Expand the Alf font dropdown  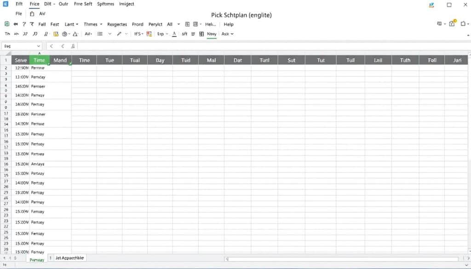click(88, 34)
